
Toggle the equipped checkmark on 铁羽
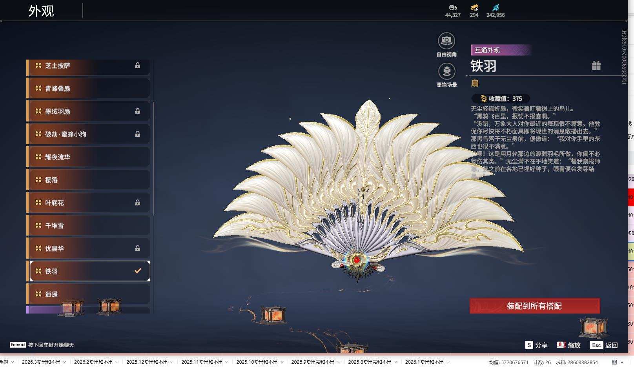tap(137, 271)
